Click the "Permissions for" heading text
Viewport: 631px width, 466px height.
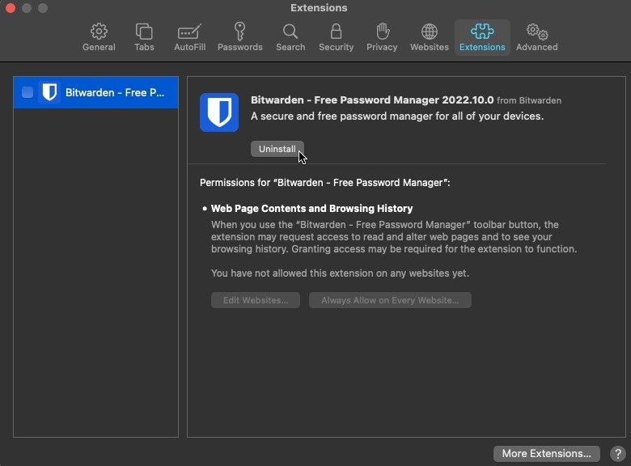point(324,183)
